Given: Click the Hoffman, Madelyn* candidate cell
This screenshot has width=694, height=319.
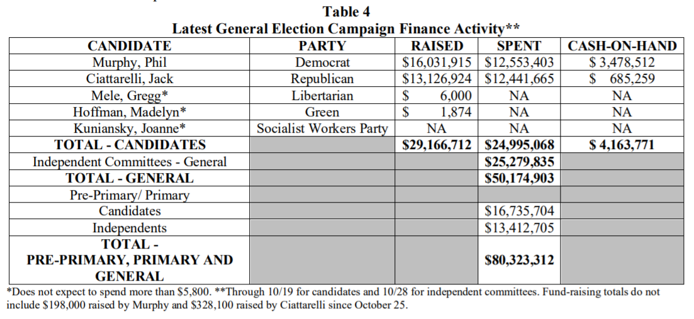Looking at the screenshot, I should click(129, 112).
